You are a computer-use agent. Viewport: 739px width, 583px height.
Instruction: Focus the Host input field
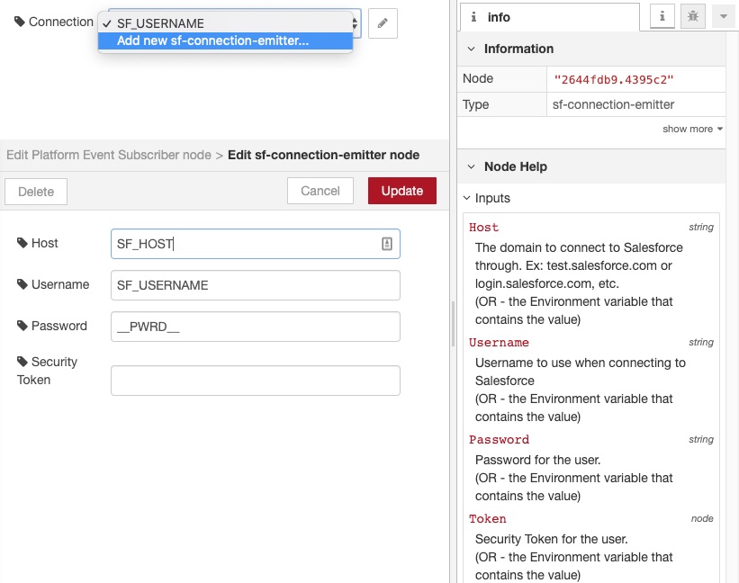coord(255,244)
